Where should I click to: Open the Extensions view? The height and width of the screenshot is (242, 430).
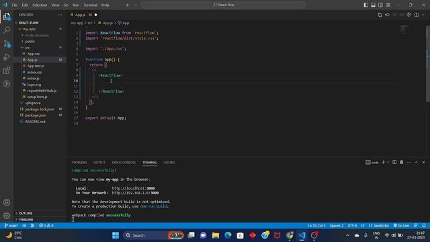point(7,71)
